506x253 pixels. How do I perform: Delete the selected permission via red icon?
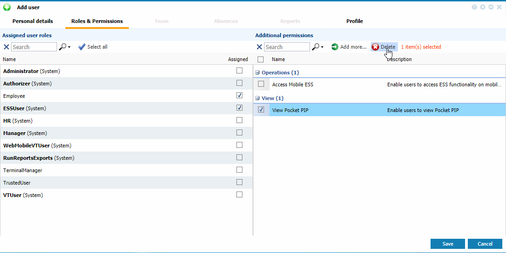click(x=375, y=47)
